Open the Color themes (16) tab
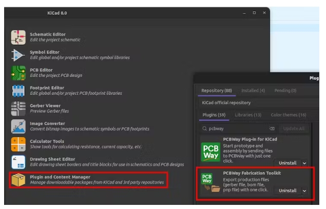Screen dimensions: 326x209 pyautogui.click(x=289, y=115)
